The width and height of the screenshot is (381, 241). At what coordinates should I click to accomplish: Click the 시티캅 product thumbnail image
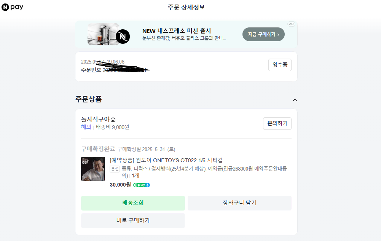[x=93, y=169]
